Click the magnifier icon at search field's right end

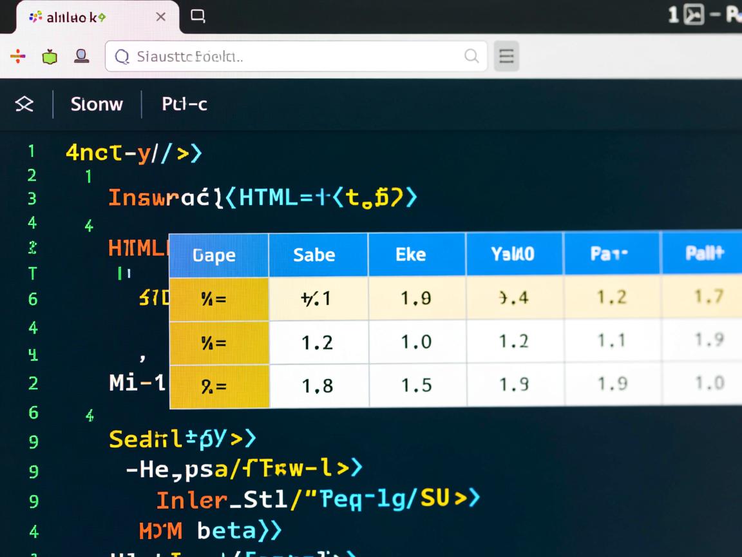tap(471, 56)
